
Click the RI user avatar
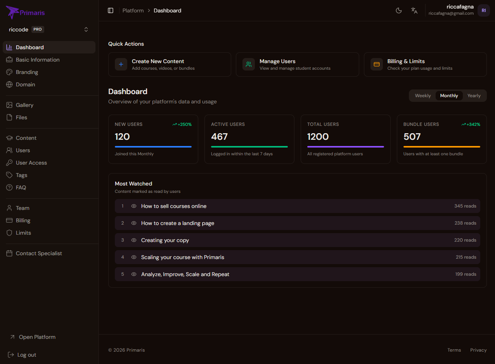click(x=483, y=10)
